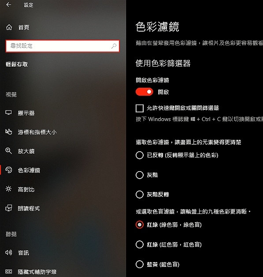
Task: Open the 高對比 brightness icon
Action: [8, 189]
